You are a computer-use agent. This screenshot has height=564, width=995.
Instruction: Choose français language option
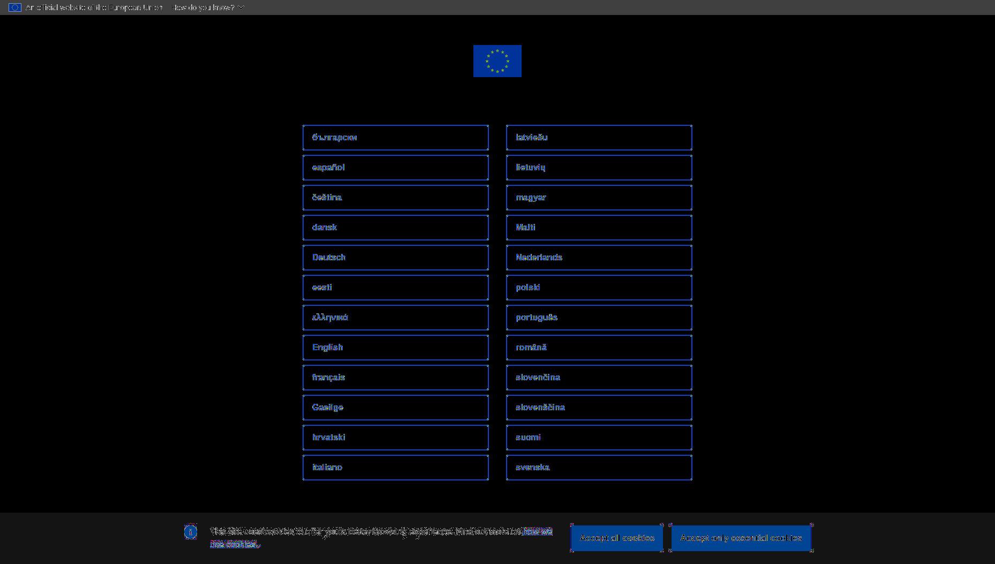(x=396, y=378)
